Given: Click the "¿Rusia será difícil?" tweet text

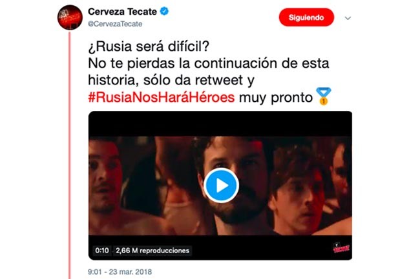Looking at the screenshot, I should (x=149, y=46).
